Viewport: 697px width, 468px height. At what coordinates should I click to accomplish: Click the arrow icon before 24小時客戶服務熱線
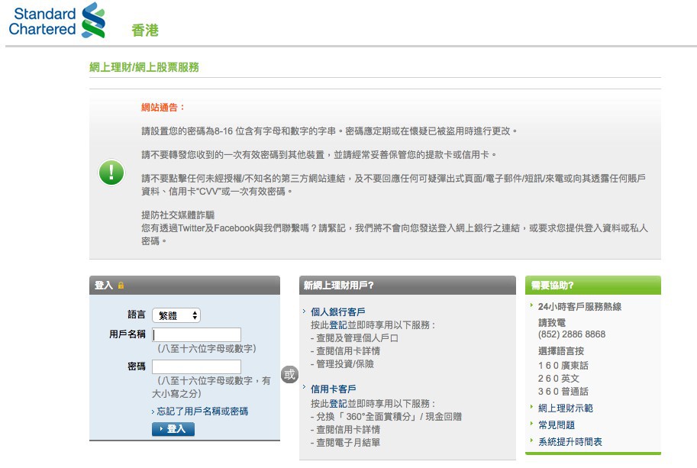coord(531,306)
